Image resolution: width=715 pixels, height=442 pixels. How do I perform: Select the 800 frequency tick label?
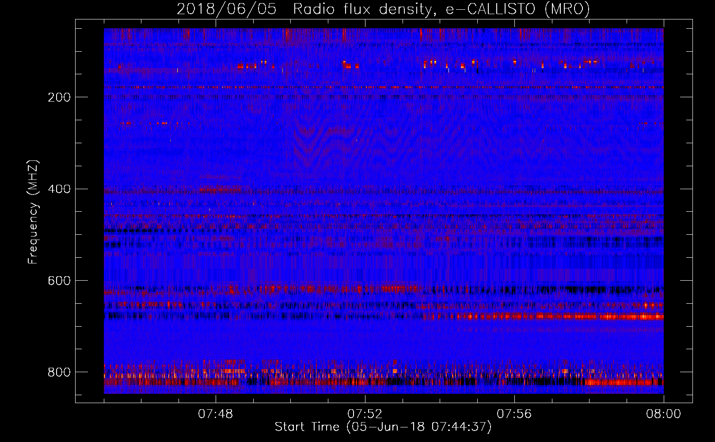pyautogui.click(x=59, y=372)
